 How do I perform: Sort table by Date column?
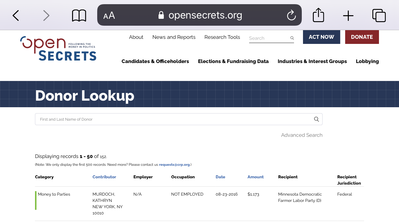click(x=220, y=177)
